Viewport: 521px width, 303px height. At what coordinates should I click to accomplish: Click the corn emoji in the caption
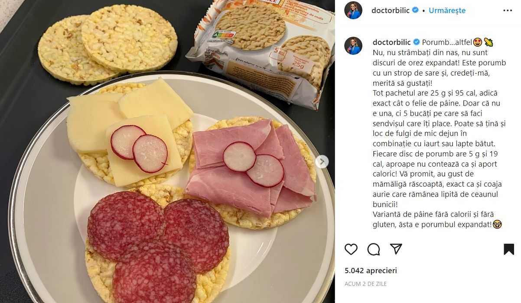tap(488, 42)
